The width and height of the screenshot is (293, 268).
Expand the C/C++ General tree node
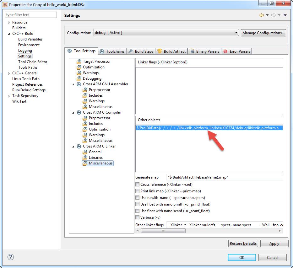click(x=9, y=73)
